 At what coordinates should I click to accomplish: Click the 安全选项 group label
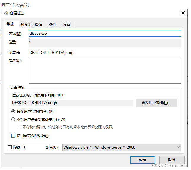tap(17, 88)
